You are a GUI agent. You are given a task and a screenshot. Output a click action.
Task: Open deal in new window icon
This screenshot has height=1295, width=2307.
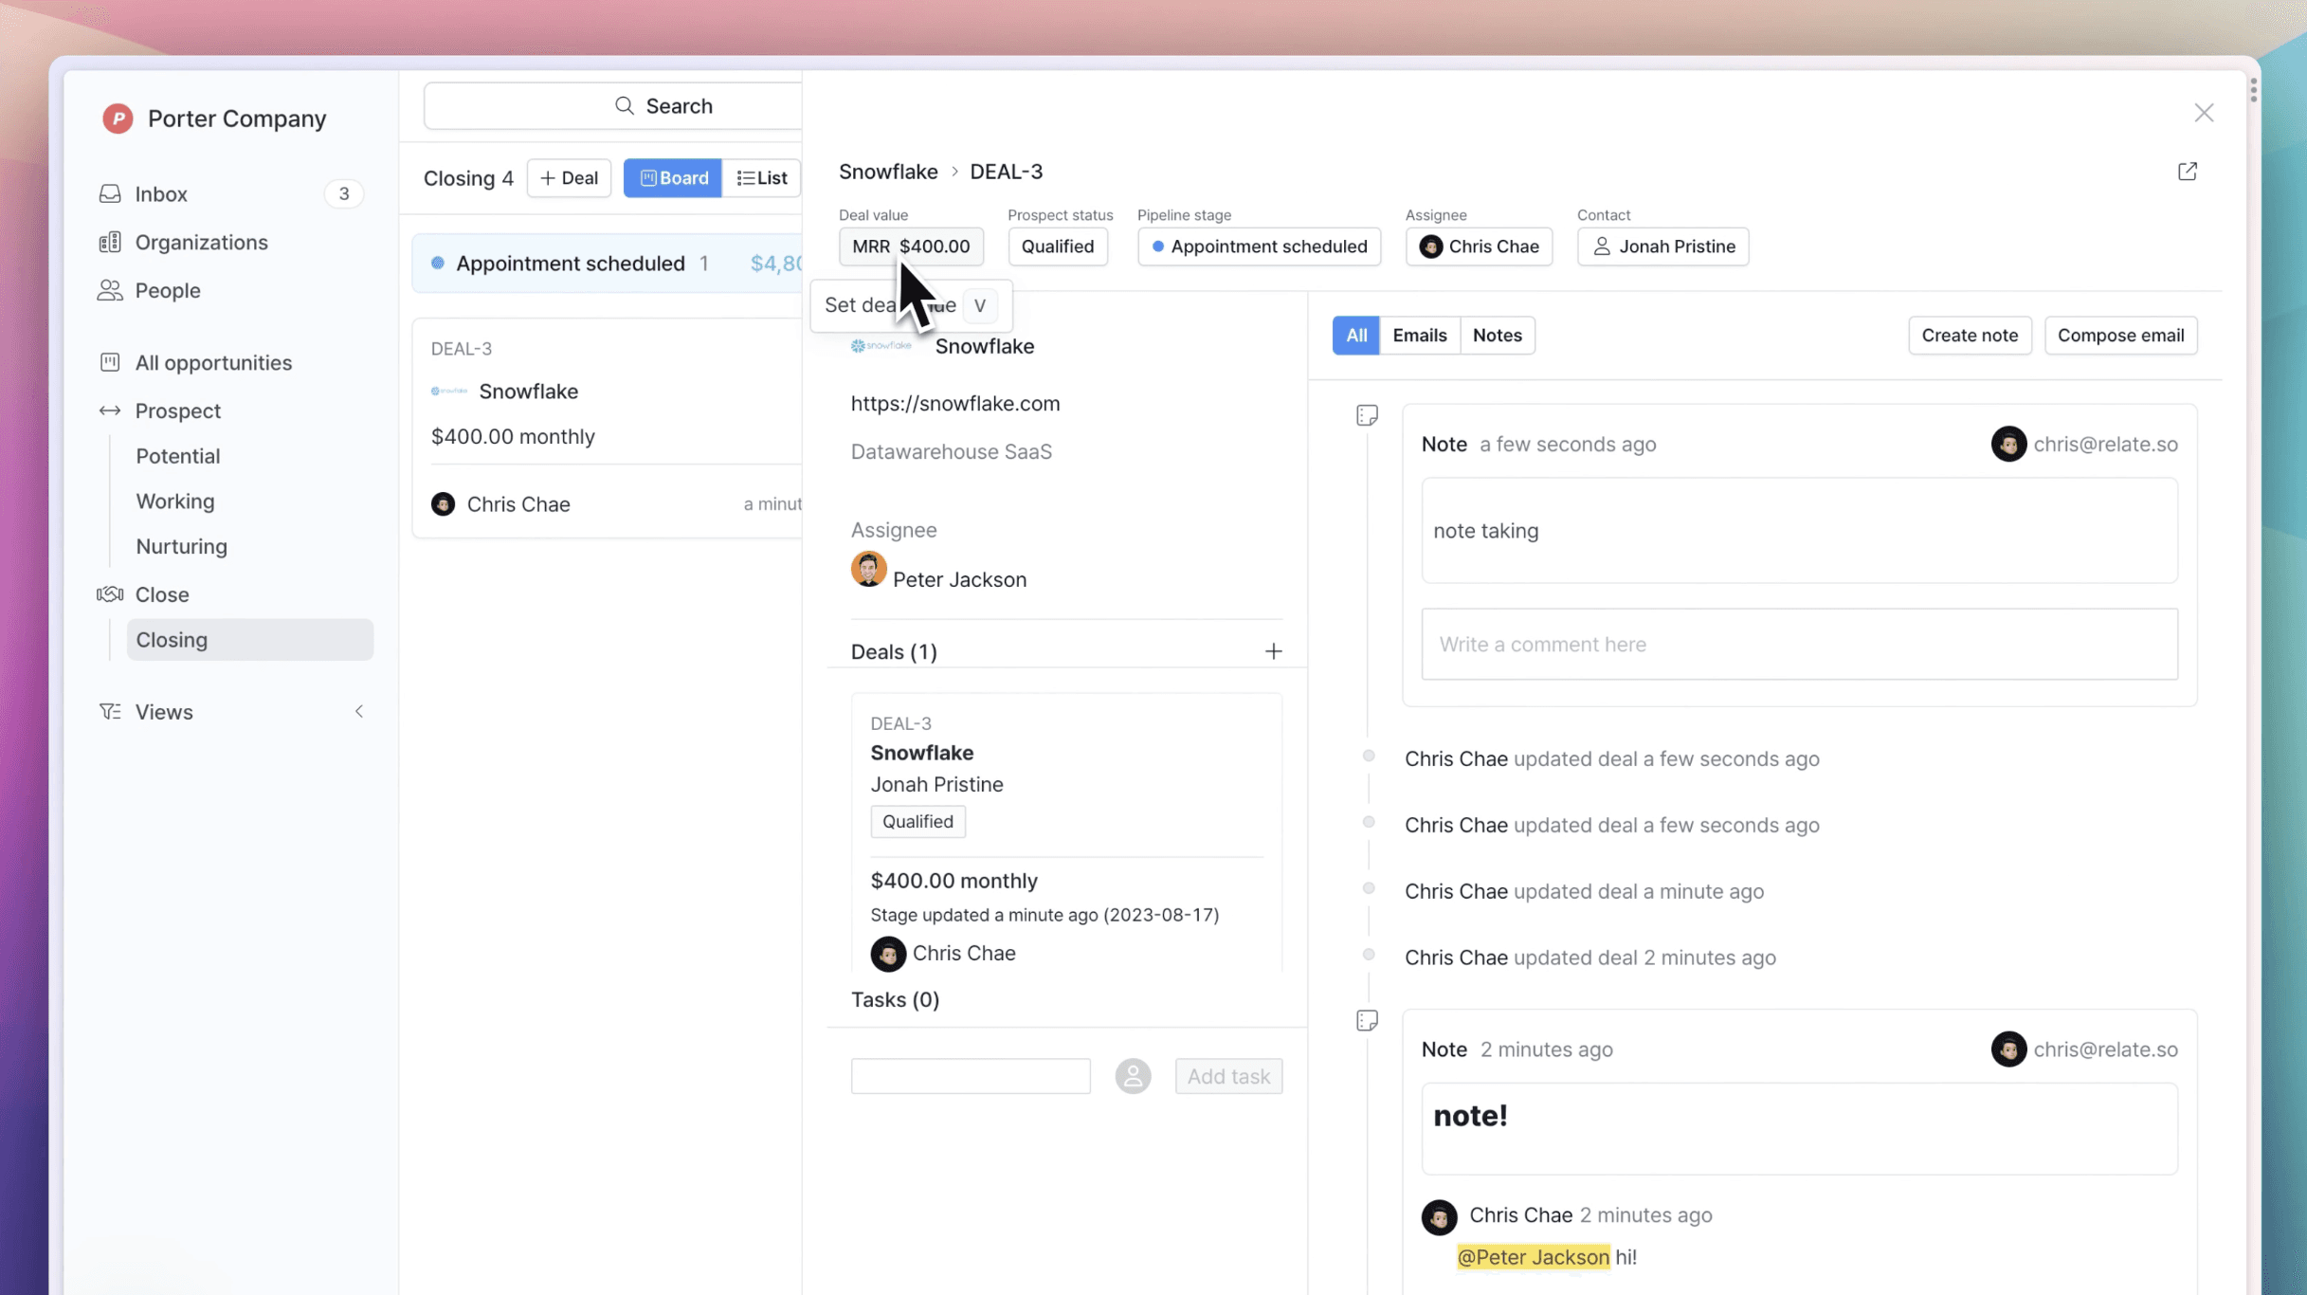pyautogui.click(x=2187, y=172)
